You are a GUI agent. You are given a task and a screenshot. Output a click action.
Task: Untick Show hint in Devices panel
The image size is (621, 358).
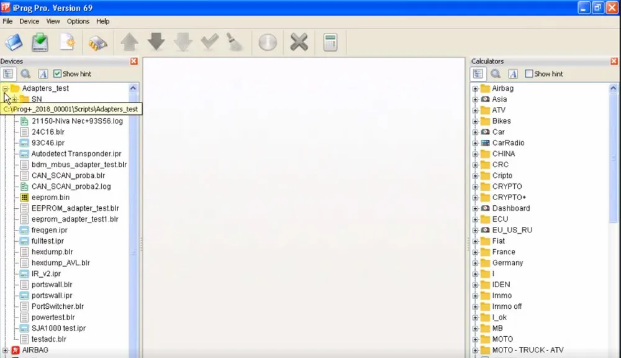point(57,74)
